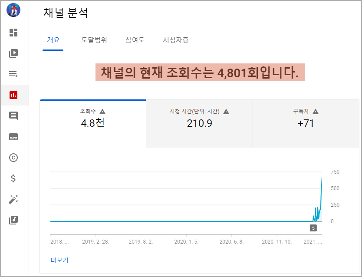The height and width of the screenshot is (277, 362).
Task: Click warning triangle next to 조회수
Action: click(102, 112)
